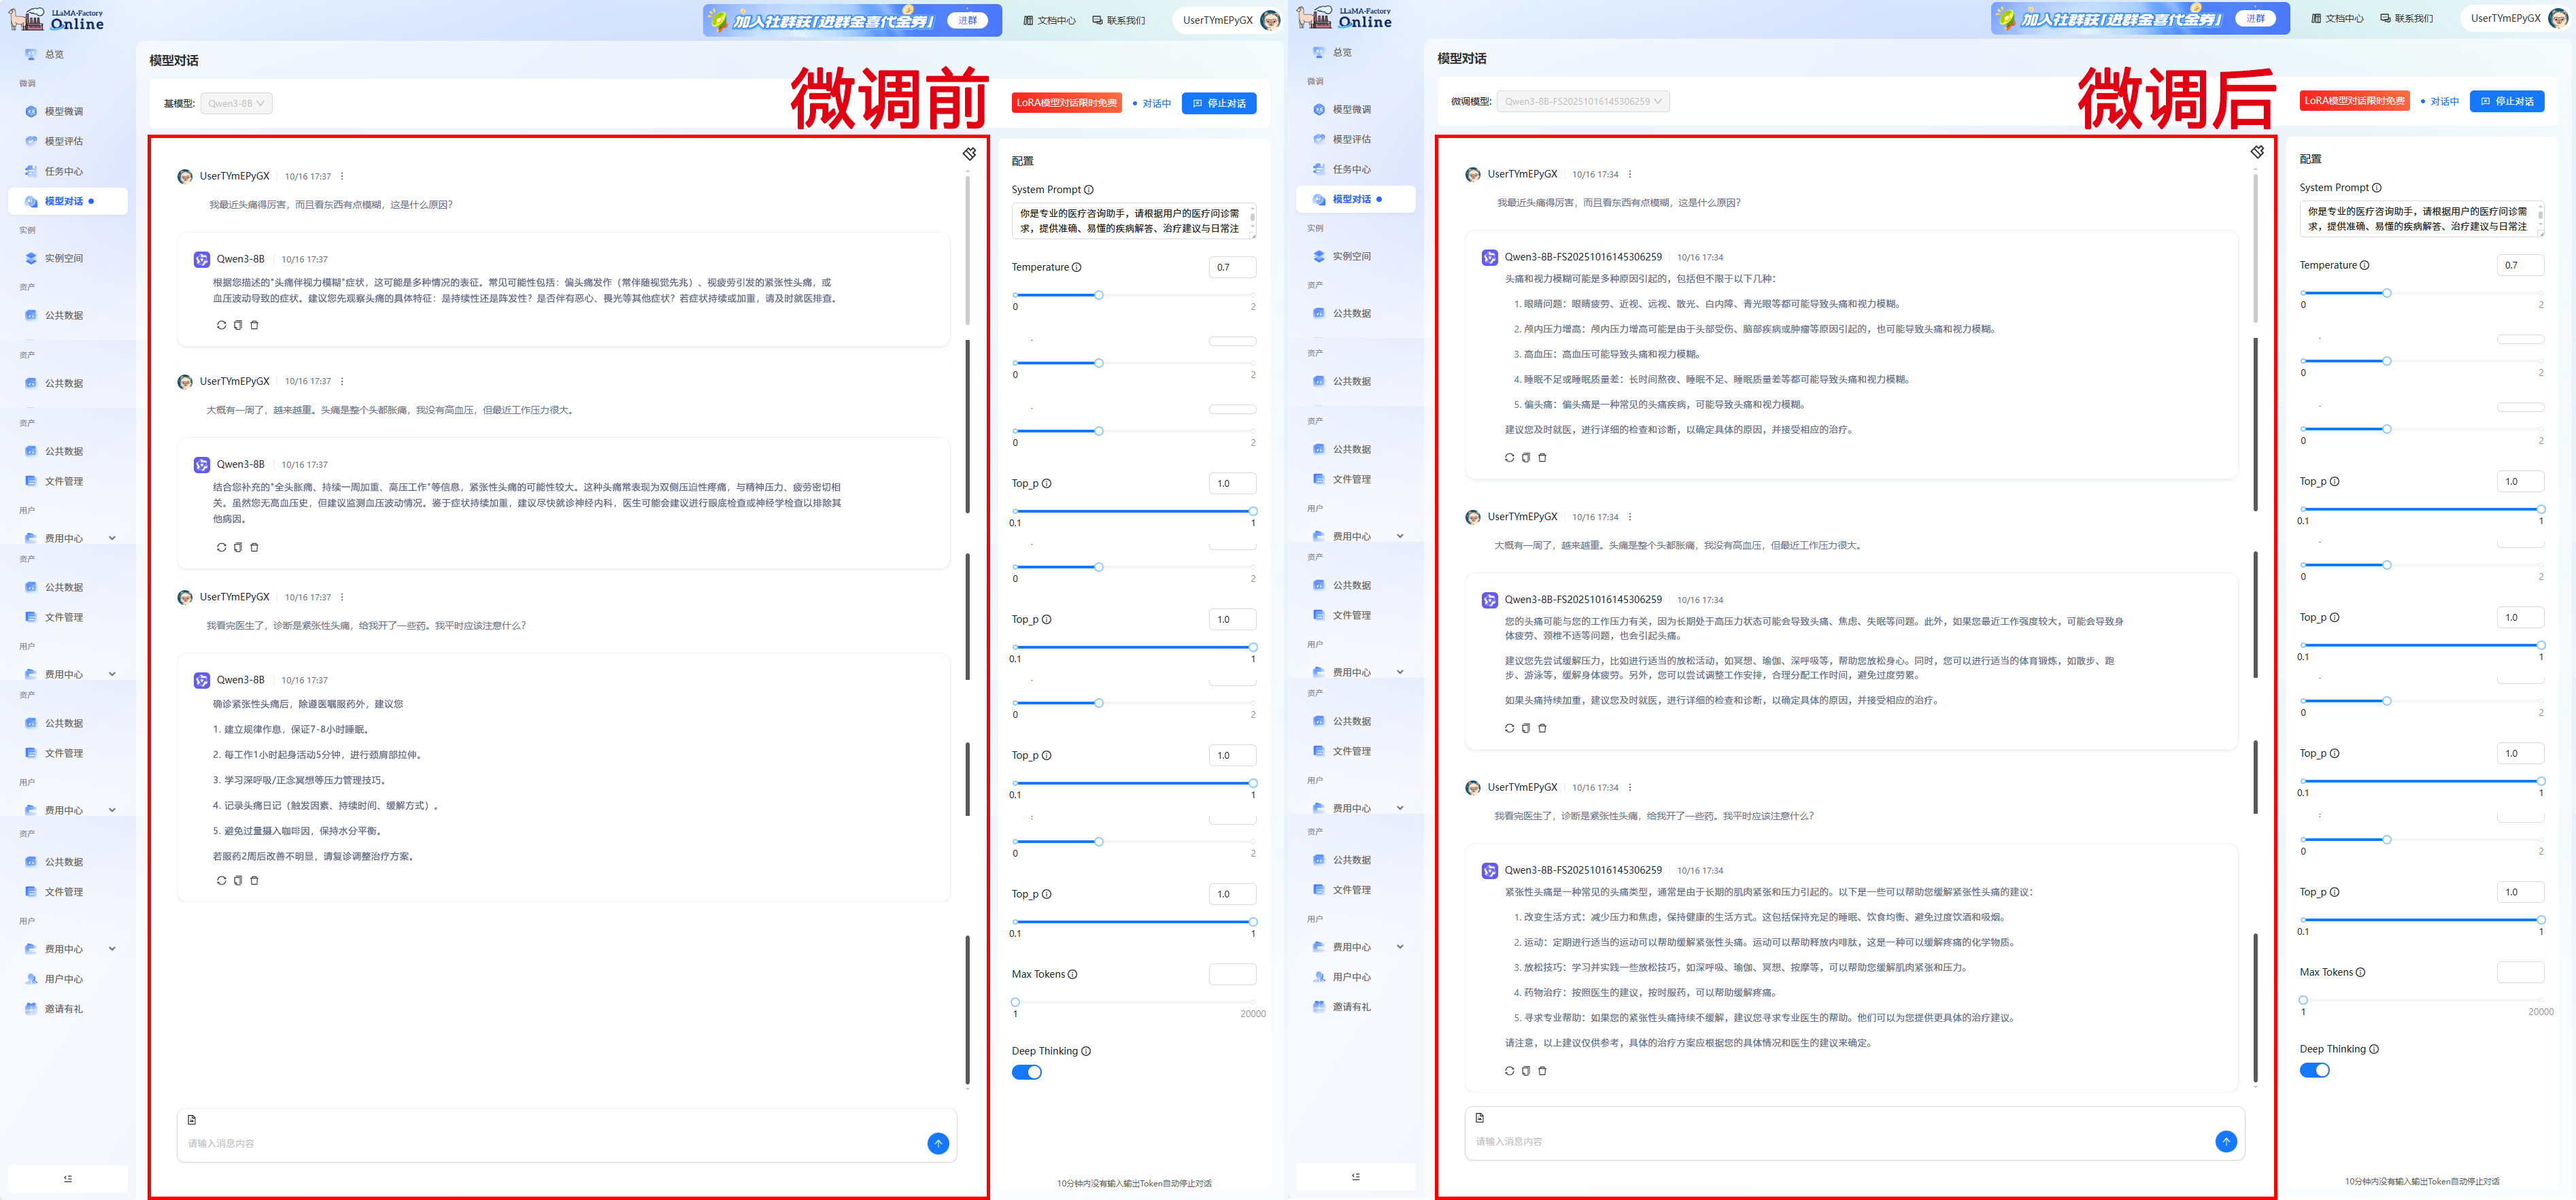
Task: Clear chat with the broom icon in the right window
Action: click(2257, 152)
